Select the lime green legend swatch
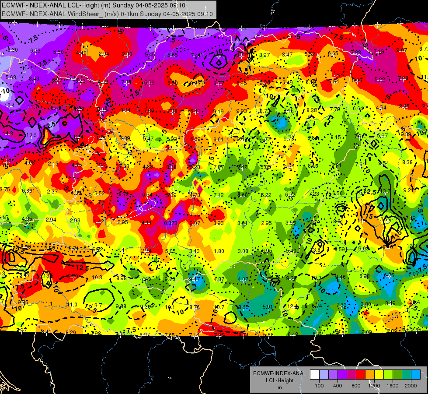The height and width of the screenshot is (394, 428). coord(388,375)
